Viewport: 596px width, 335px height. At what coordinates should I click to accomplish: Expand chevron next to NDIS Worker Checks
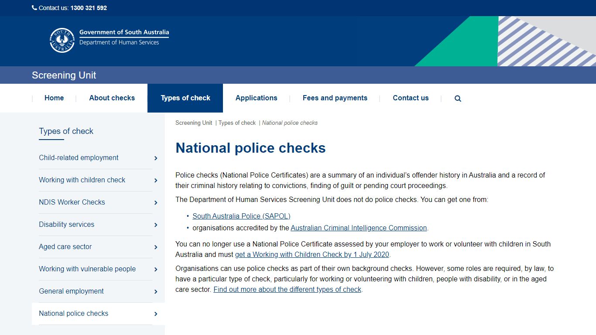coord(156,203)
